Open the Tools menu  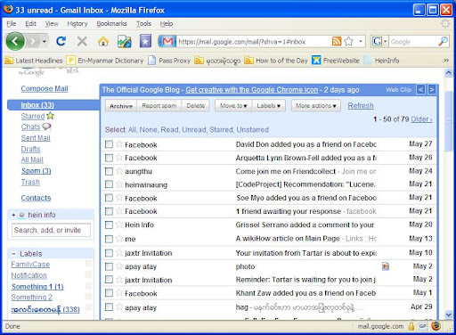[x=143, y=24]
